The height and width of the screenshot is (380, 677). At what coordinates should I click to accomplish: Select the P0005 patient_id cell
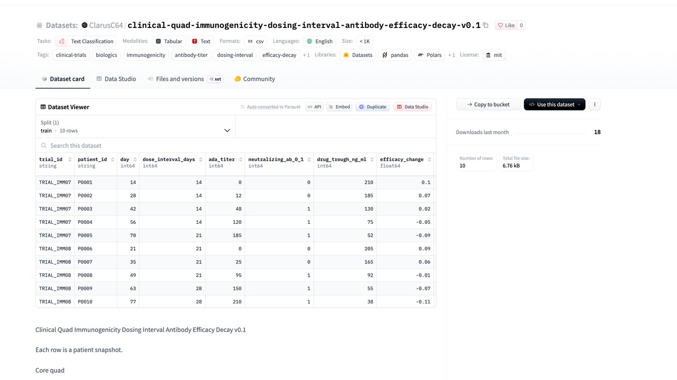click(96, 235)
